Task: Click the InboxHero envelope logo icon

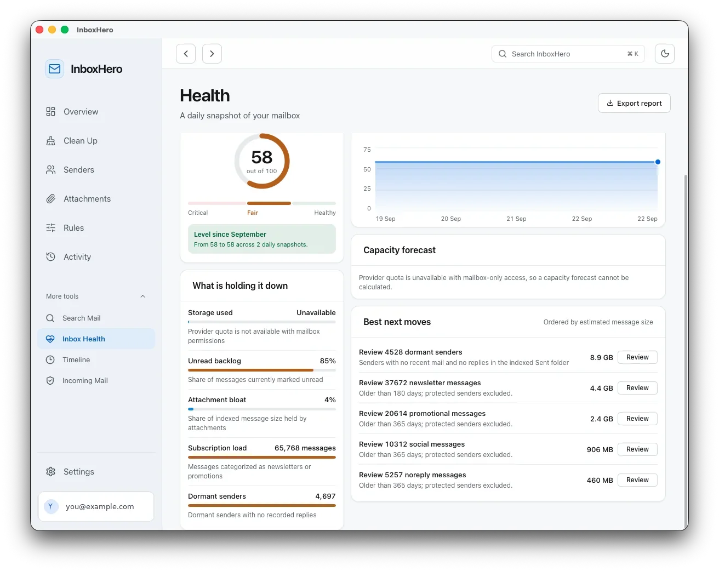Action: [x=54, y=69]
